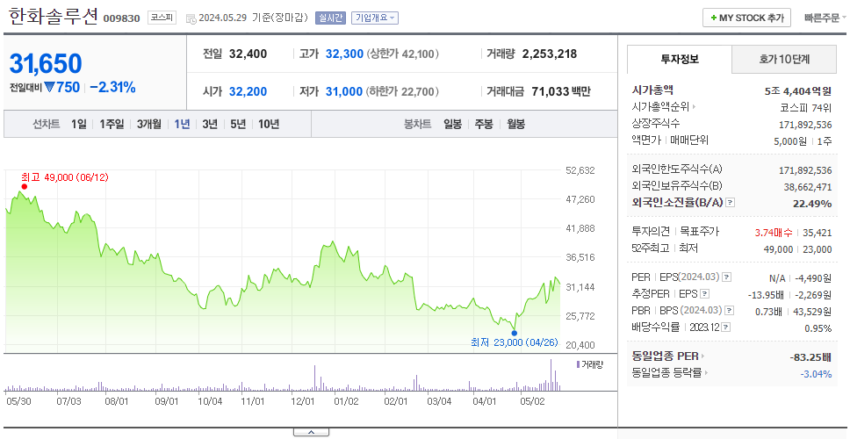This screenshot has width=850, height=439.
Task: Click the change rate -2.31%
Action: click(x=112, y=87)
